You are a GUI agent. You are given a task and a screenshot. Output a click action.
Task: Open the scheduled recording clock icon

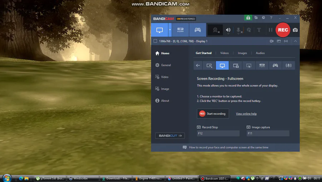point(263,18)
